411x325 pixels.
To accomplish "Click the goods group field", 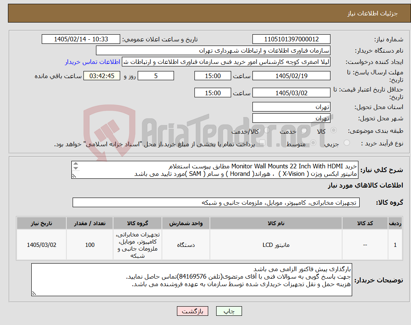I will click(216, 203).
